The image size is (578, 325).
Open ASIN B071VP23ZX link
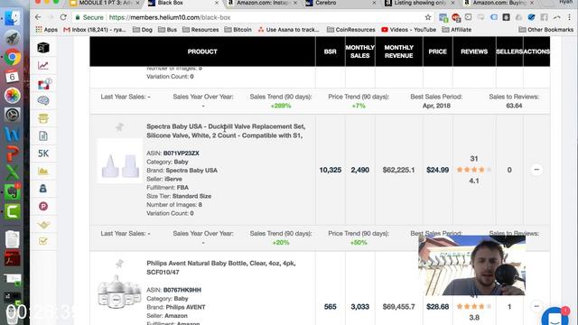click(x=181, y=153)
